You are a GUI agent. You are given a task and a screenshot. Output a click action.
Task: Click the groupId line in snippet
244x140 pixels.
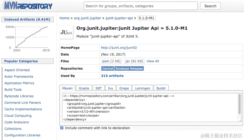94,104
